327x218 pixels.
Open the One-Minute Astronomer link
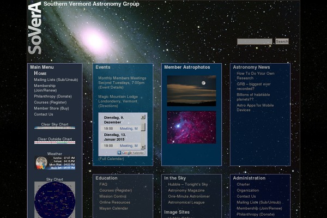189,196
